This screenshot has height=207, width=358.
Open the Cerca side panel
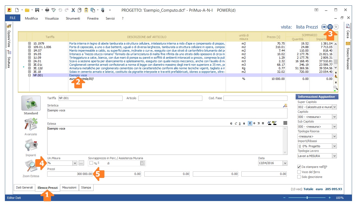pyautogui.click(x=348, y=31)
